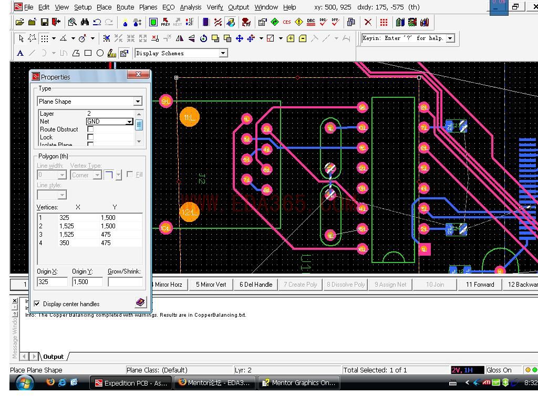The width and height of the screenshot is (538, 404).
Task: Uncheck Display center handles
Action: [x=37, y=304]
